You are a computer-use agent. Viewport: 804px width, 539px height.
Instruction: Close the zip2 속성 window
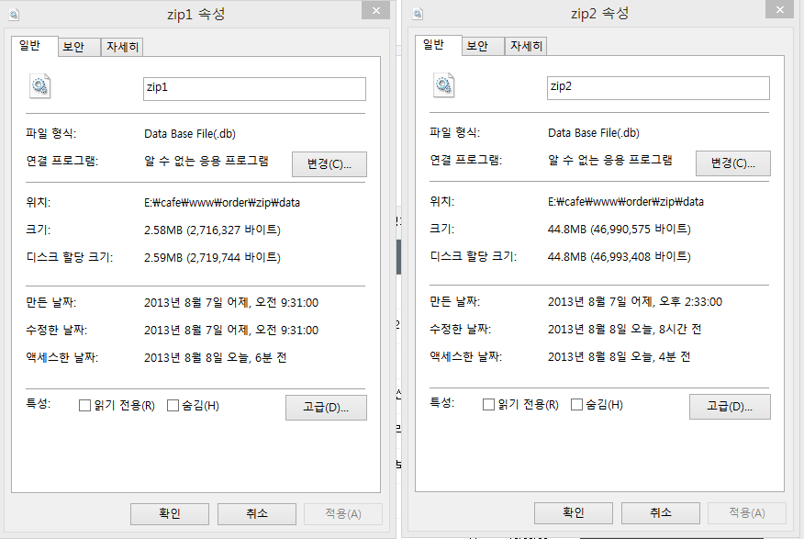tap(776, 11)
